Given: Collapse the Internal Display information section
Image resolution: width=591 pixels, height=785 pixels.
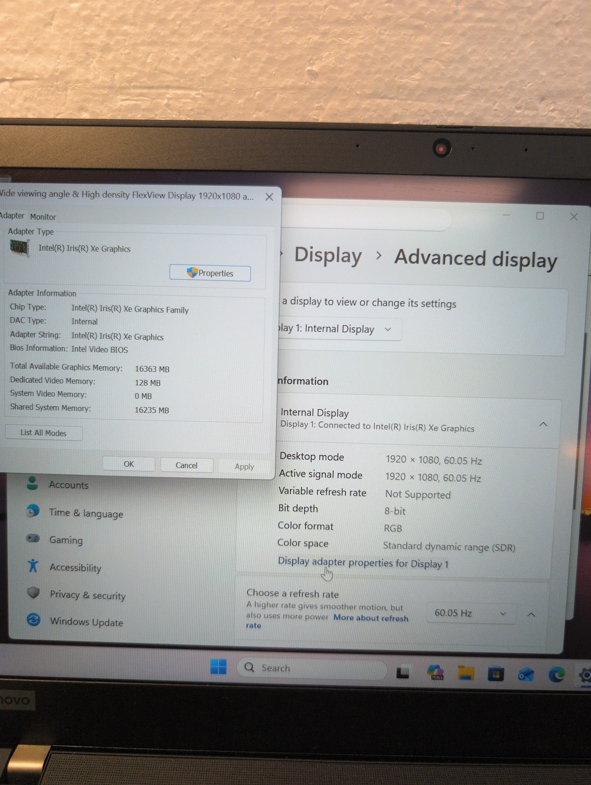Looking at the screenshot, I should pyautogui.click(x=543, y=424).
